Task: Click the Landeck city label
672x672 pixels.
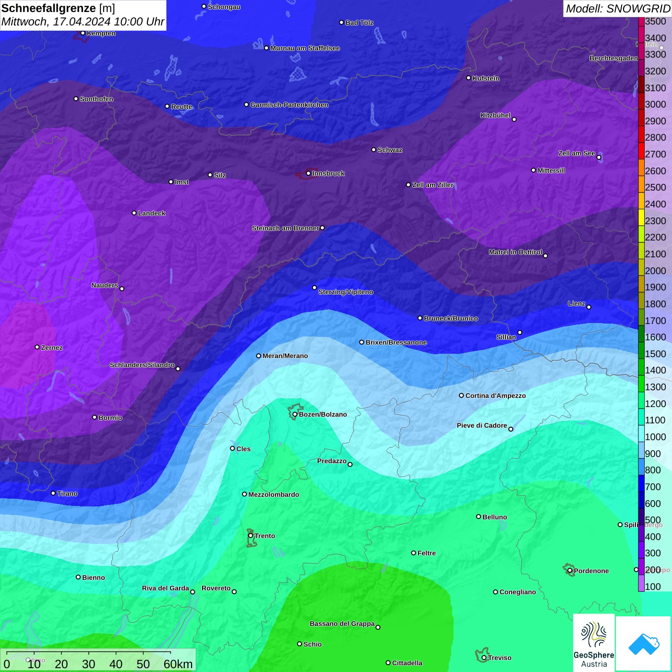Action: click(152, 213)
